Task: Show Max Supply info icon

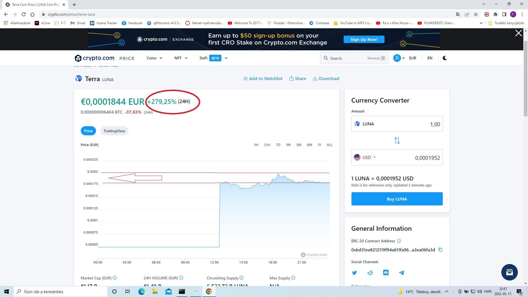Action: point(293,278)
